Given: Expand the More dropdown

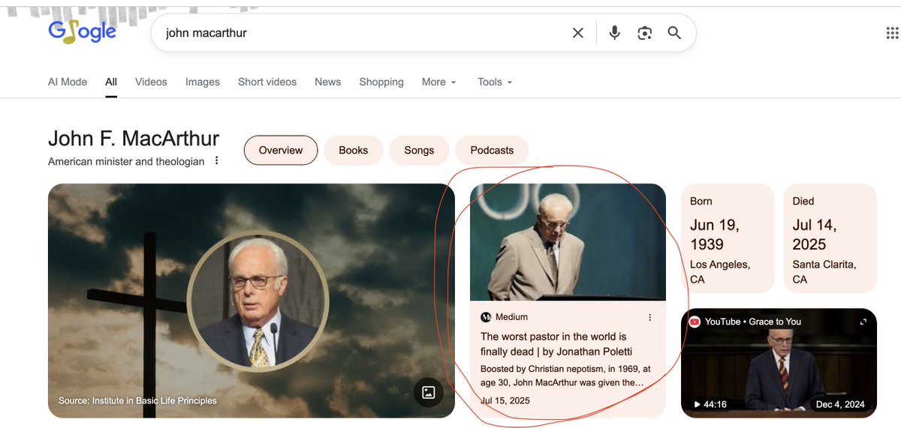Looking at the screenshot, I should pyautogui.click(x=439, y=82).
